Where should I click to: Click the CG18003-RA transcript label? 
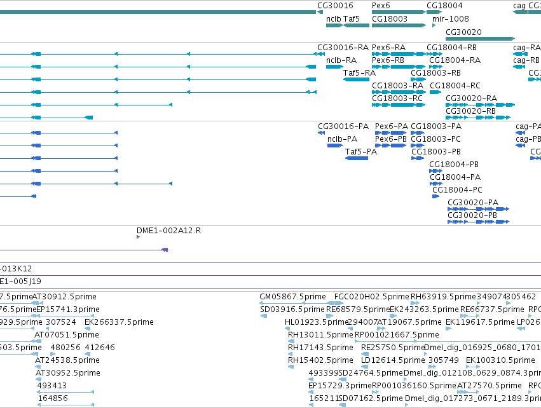[397, 85]
